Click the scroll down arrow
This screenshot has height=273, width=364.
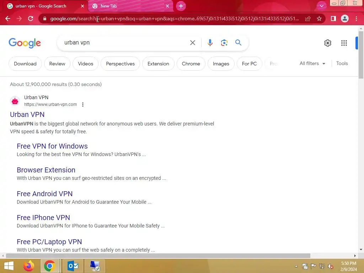(x=361, y=250)
